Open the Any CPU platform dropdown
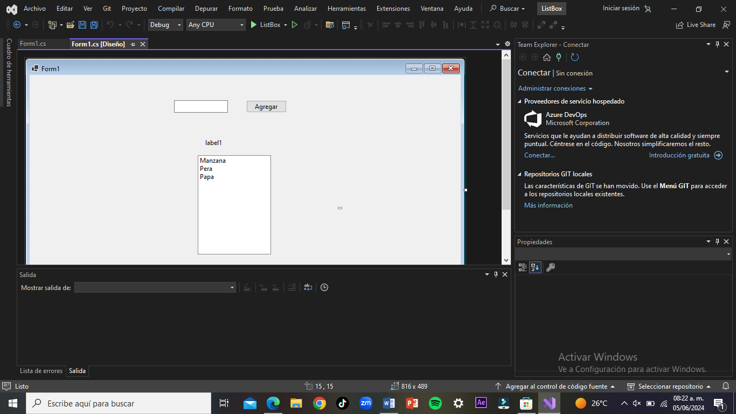The height and width of the screenshot is (414, 736). tap(216, 25)
